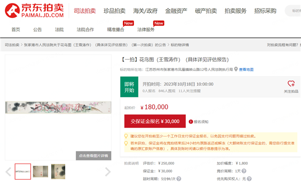Click the 报名须知 red exclamation icon
The image size is (301, 184).
click(x=191, y=121)
